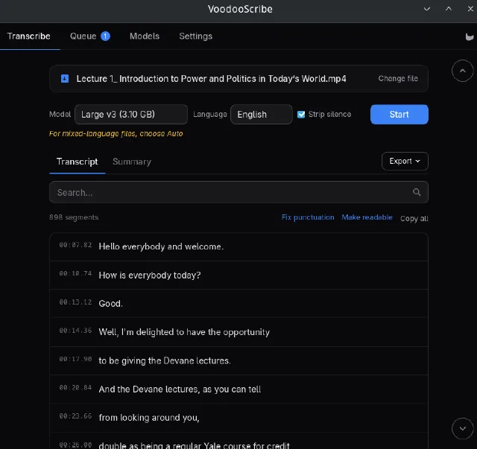
Task: Click timestamp 00:23.66
Action: point(75,416)
